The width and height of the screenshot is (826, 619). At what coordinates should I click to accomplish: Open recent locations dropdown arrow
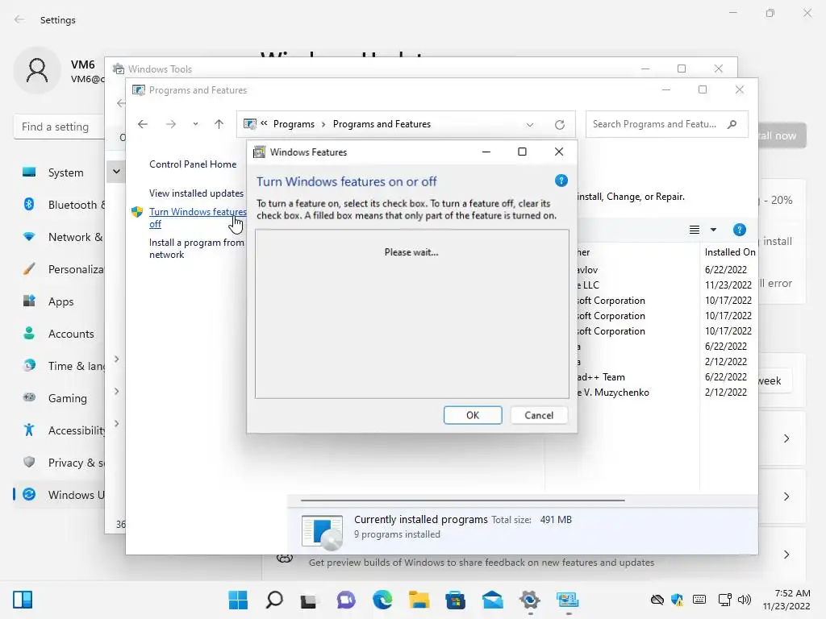[x=195, y=124]
